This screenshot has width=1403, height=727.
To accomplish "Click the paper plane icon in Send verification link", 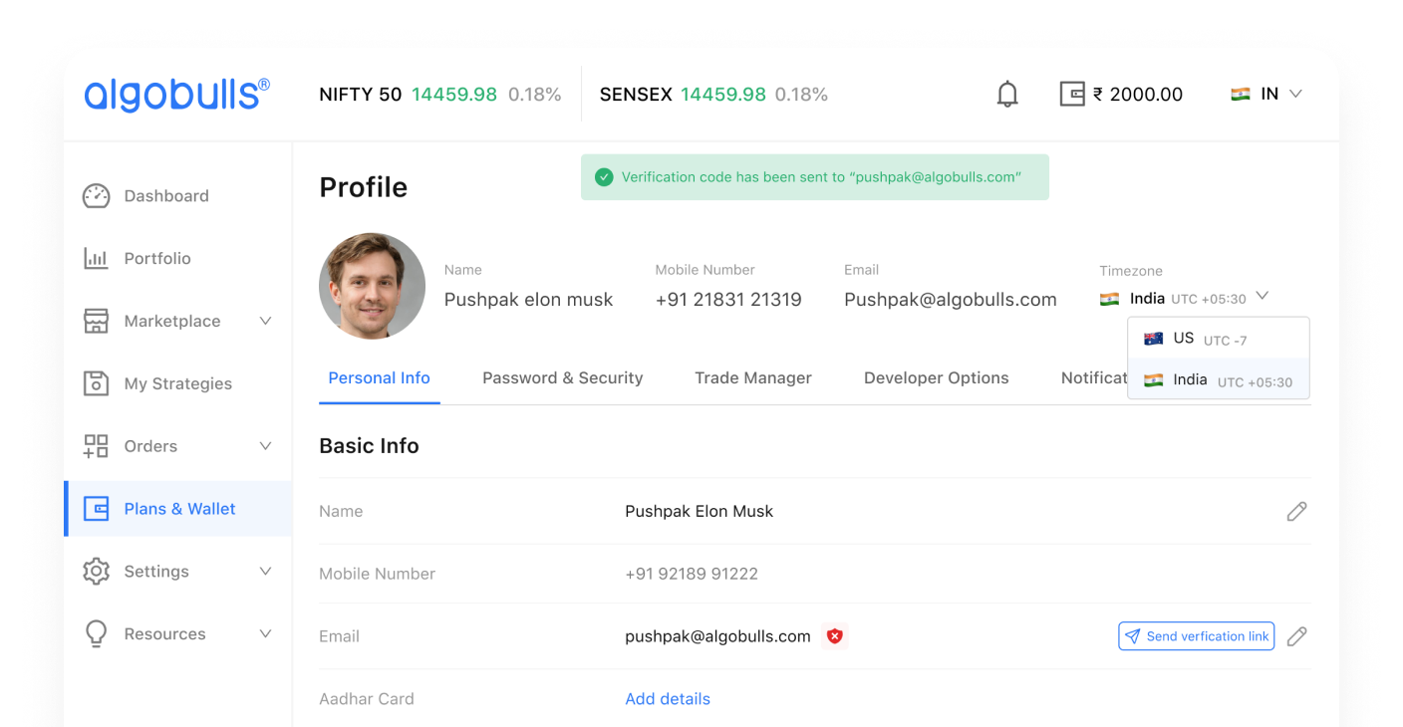I will pos(1133,636).
